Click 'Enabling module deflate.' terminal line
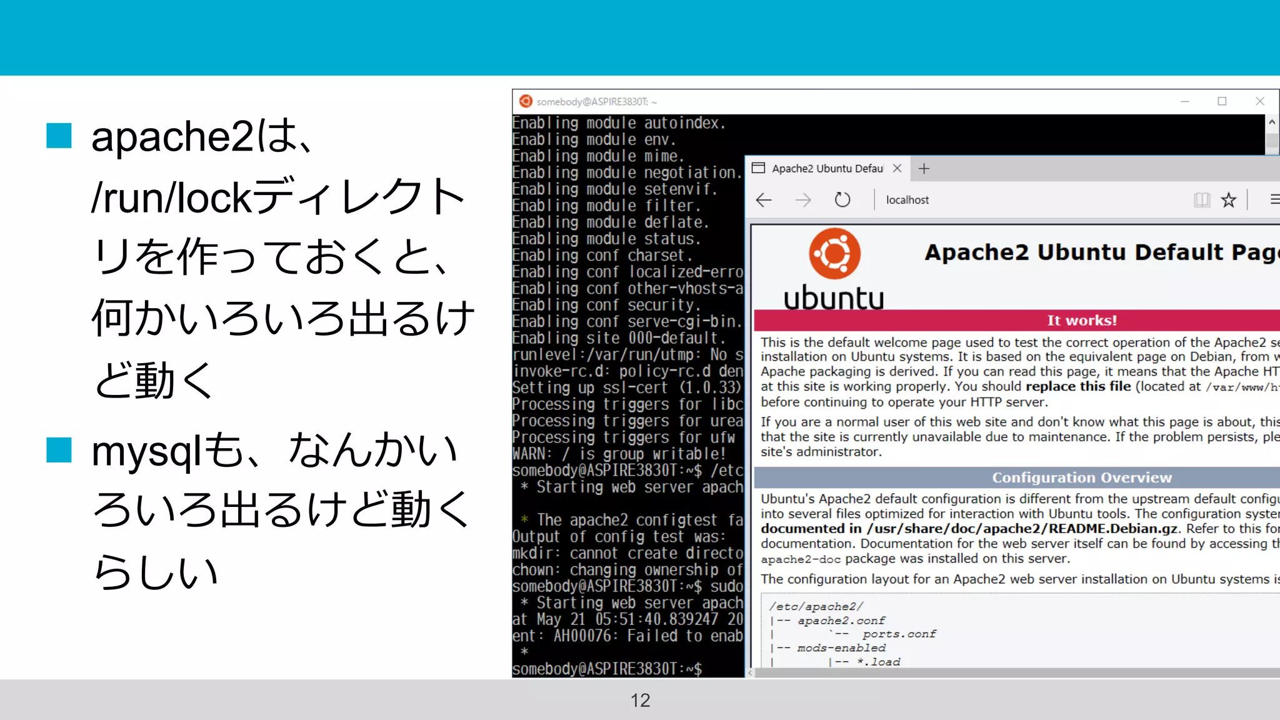Screen dimensions: 1280x720 click(611, 222)
